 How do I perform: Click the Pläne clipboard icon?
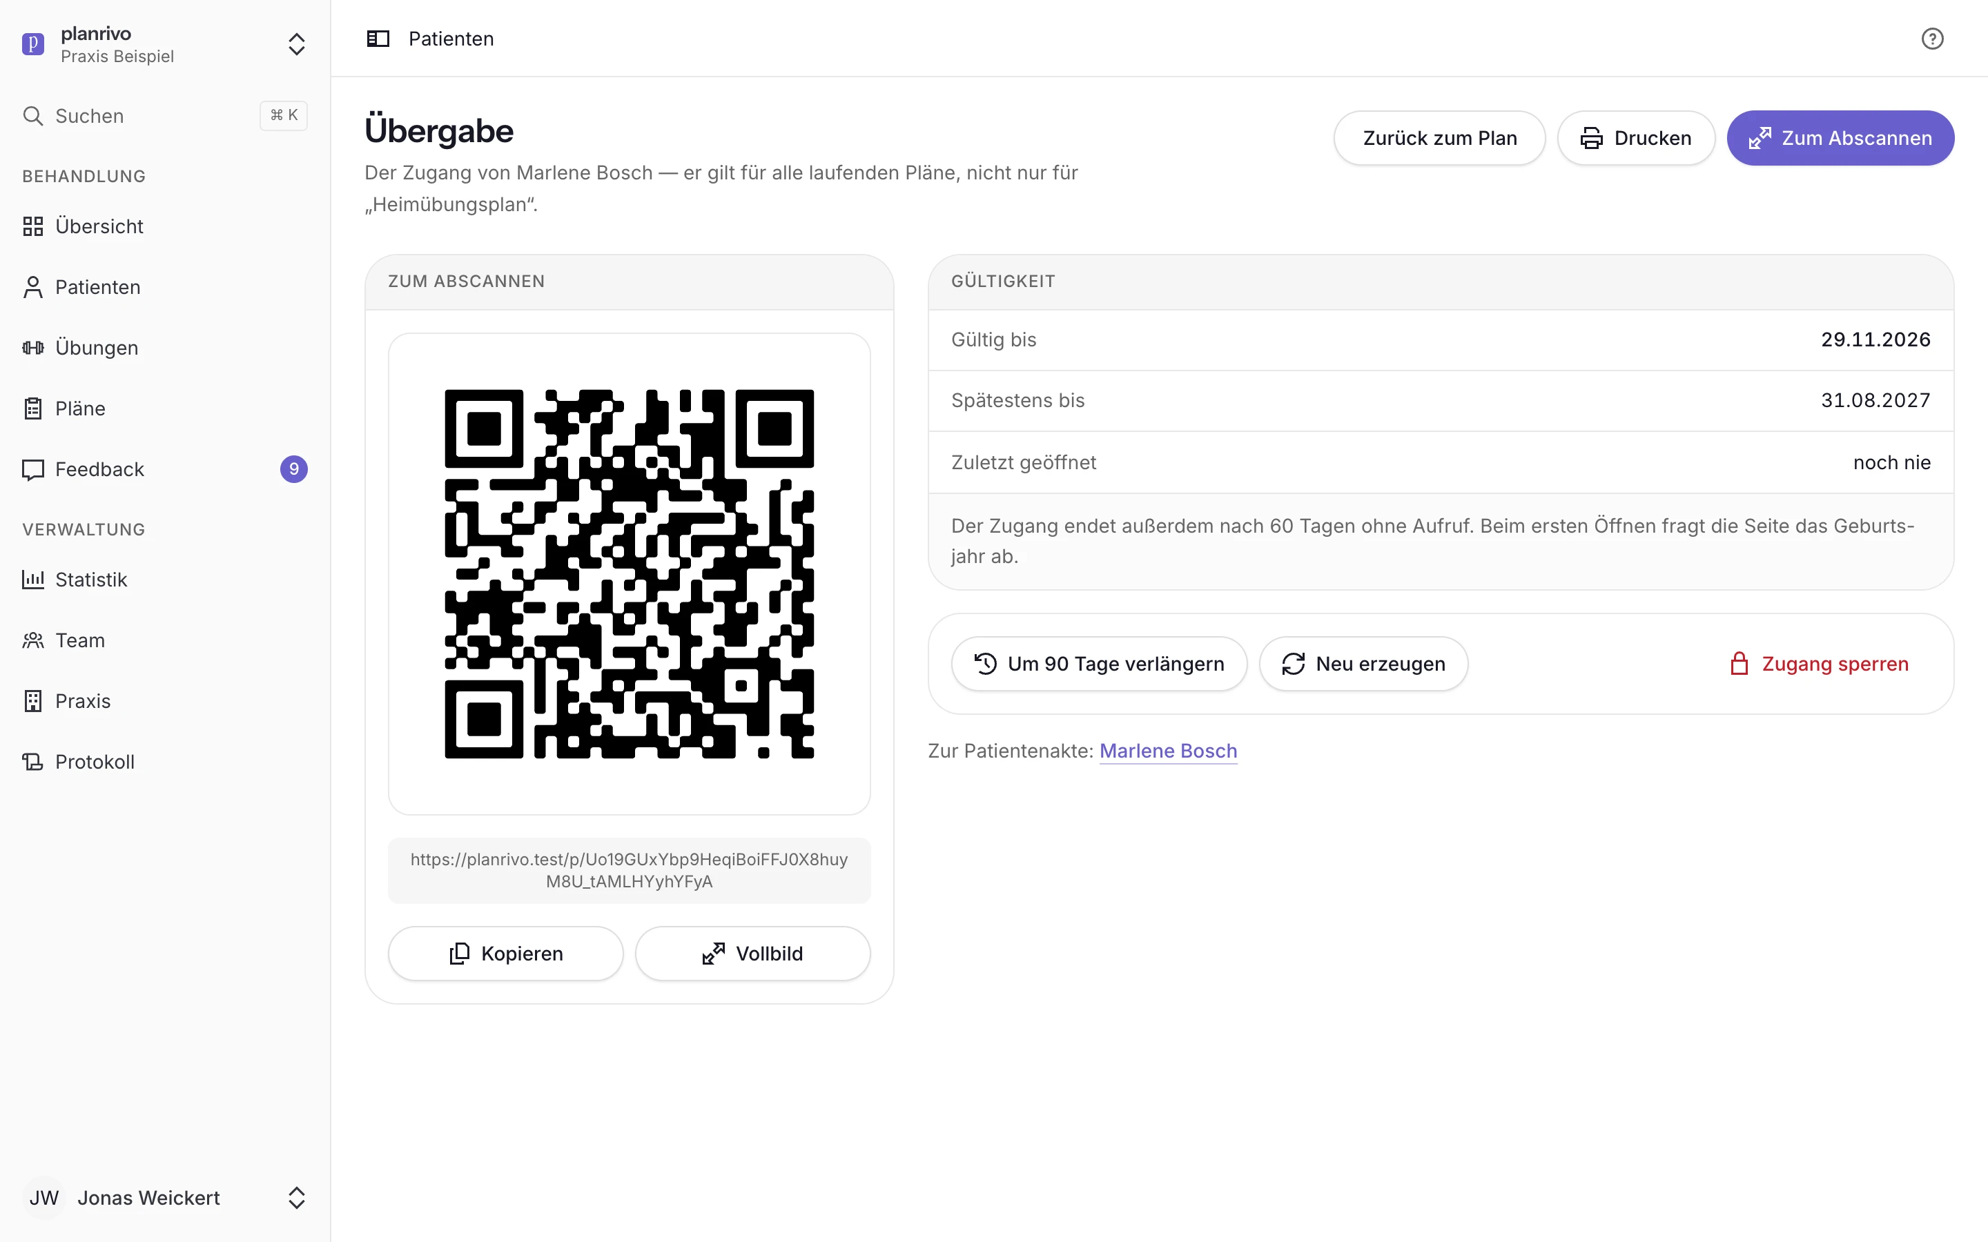pyautogui.click(x=33, y=408)
